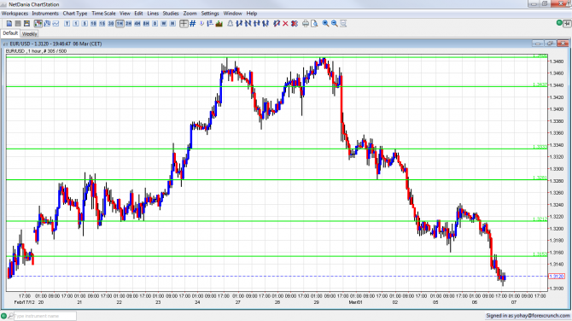The width and height of the screenshot is (572, 321).
Task: Switch to line chart type
Action: click(55, 24)
